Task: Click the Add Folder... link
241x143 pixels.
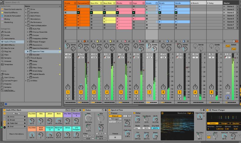Action: pyautogui.click(x=9, y=91)
